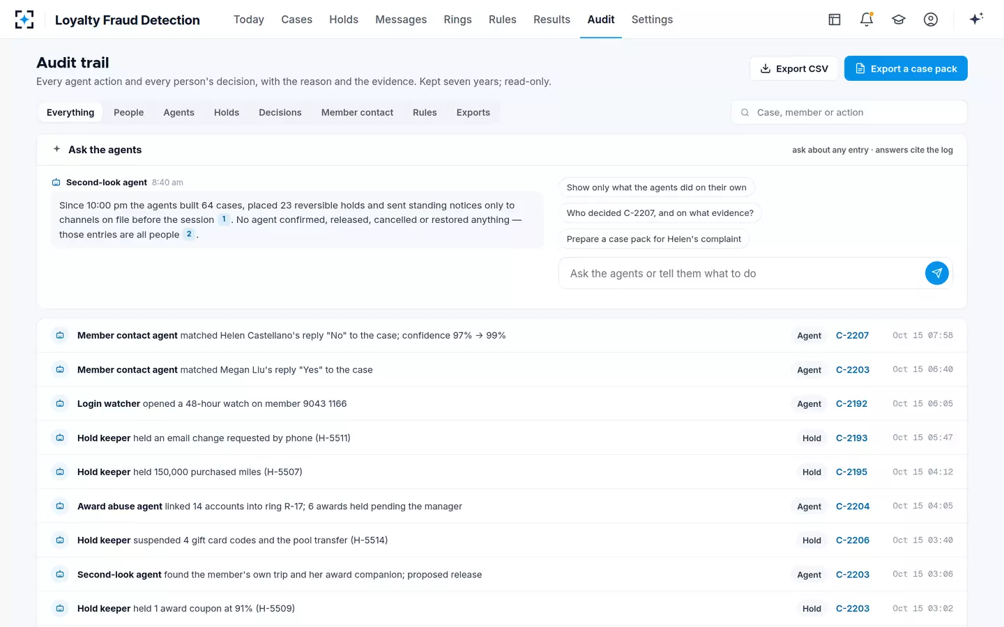Show only Decisions entries

(280, 112)
